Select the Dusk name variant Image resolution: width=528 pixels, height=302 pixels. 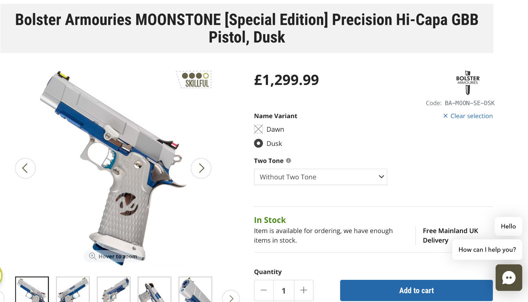[258, 143]
